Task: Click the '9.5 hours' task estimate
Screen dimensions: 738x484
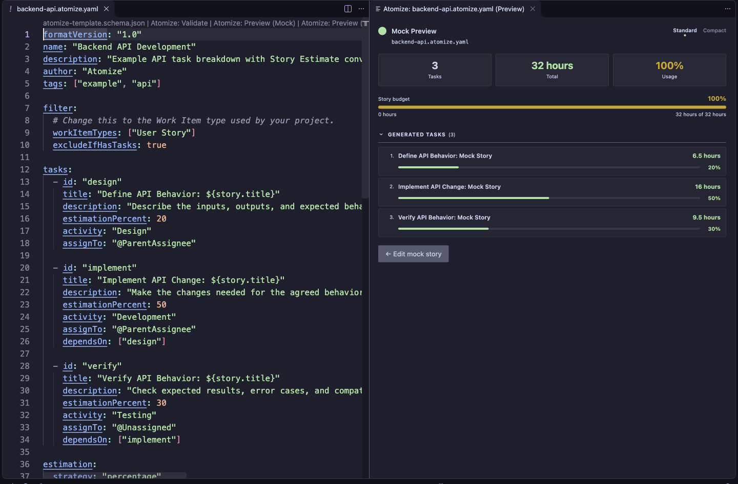Action: point(706,217)
